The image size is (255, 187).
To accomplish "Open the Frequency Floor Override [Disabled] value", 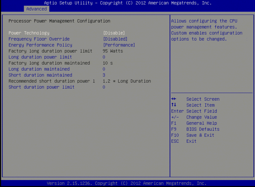I will point(115,39).
